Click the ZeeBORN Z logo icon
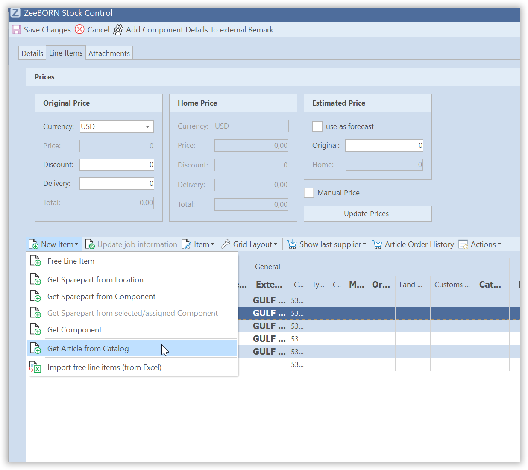 pyautogui.click(x=15, y=13)
